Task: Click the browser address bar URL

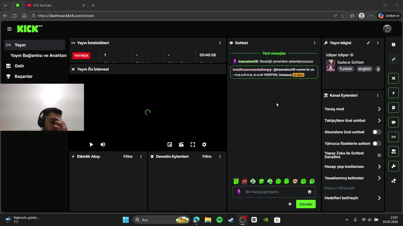Action: (x=66, y=16)
